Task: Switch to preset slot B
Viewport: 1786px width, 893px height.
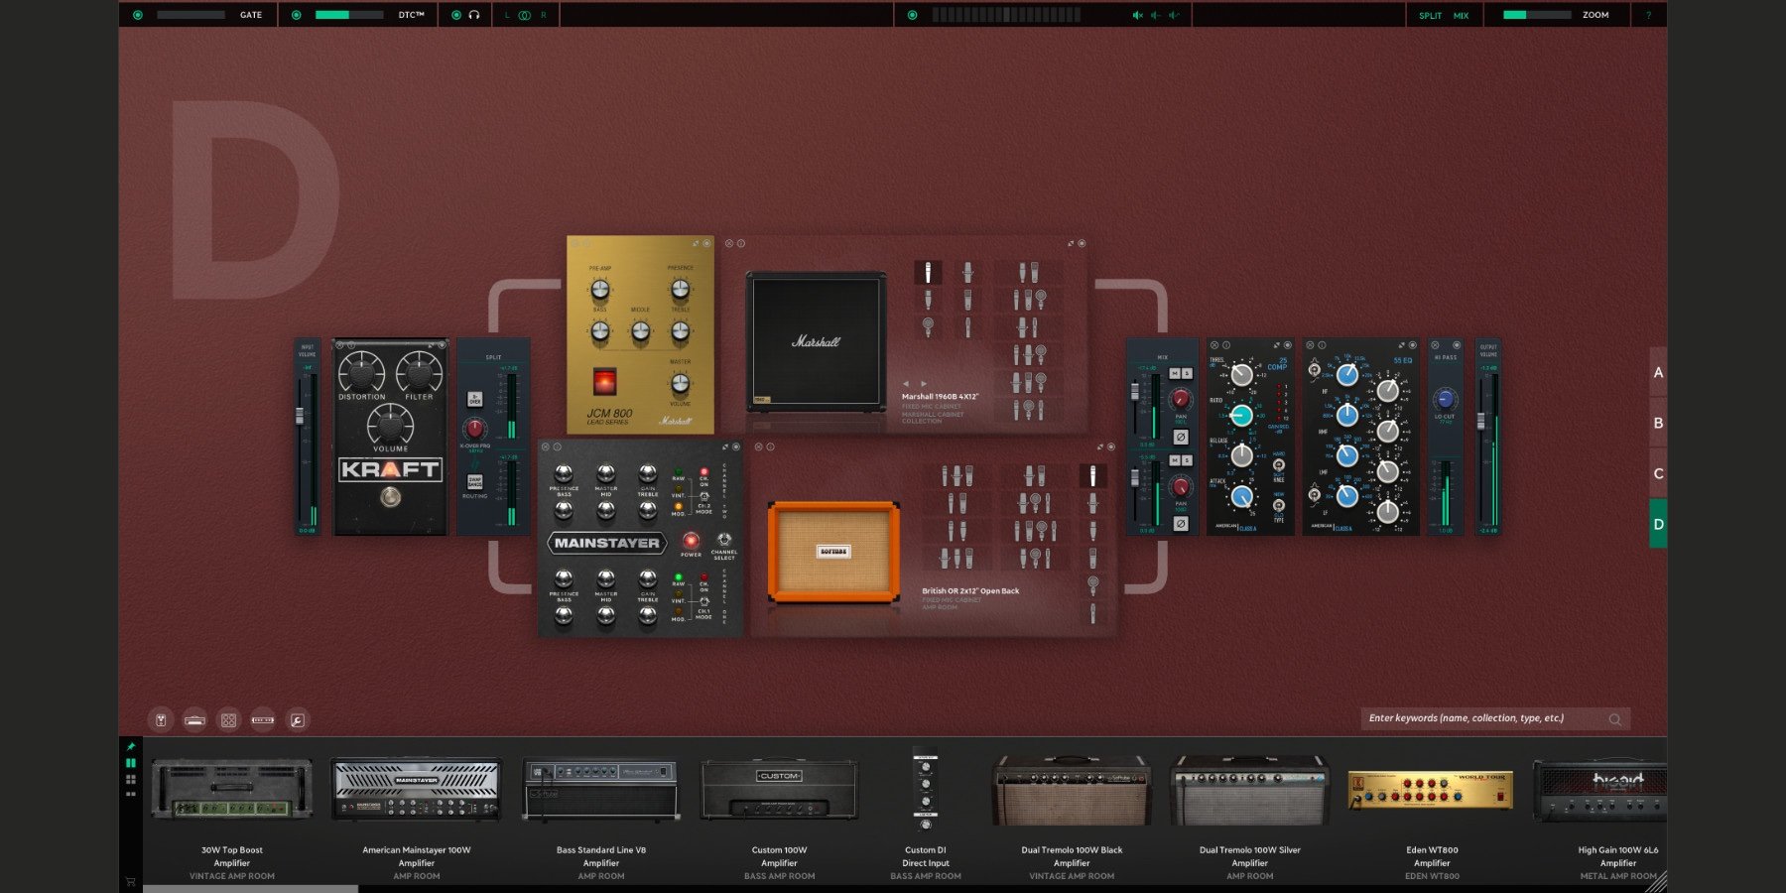Action: coord(1658,423)
